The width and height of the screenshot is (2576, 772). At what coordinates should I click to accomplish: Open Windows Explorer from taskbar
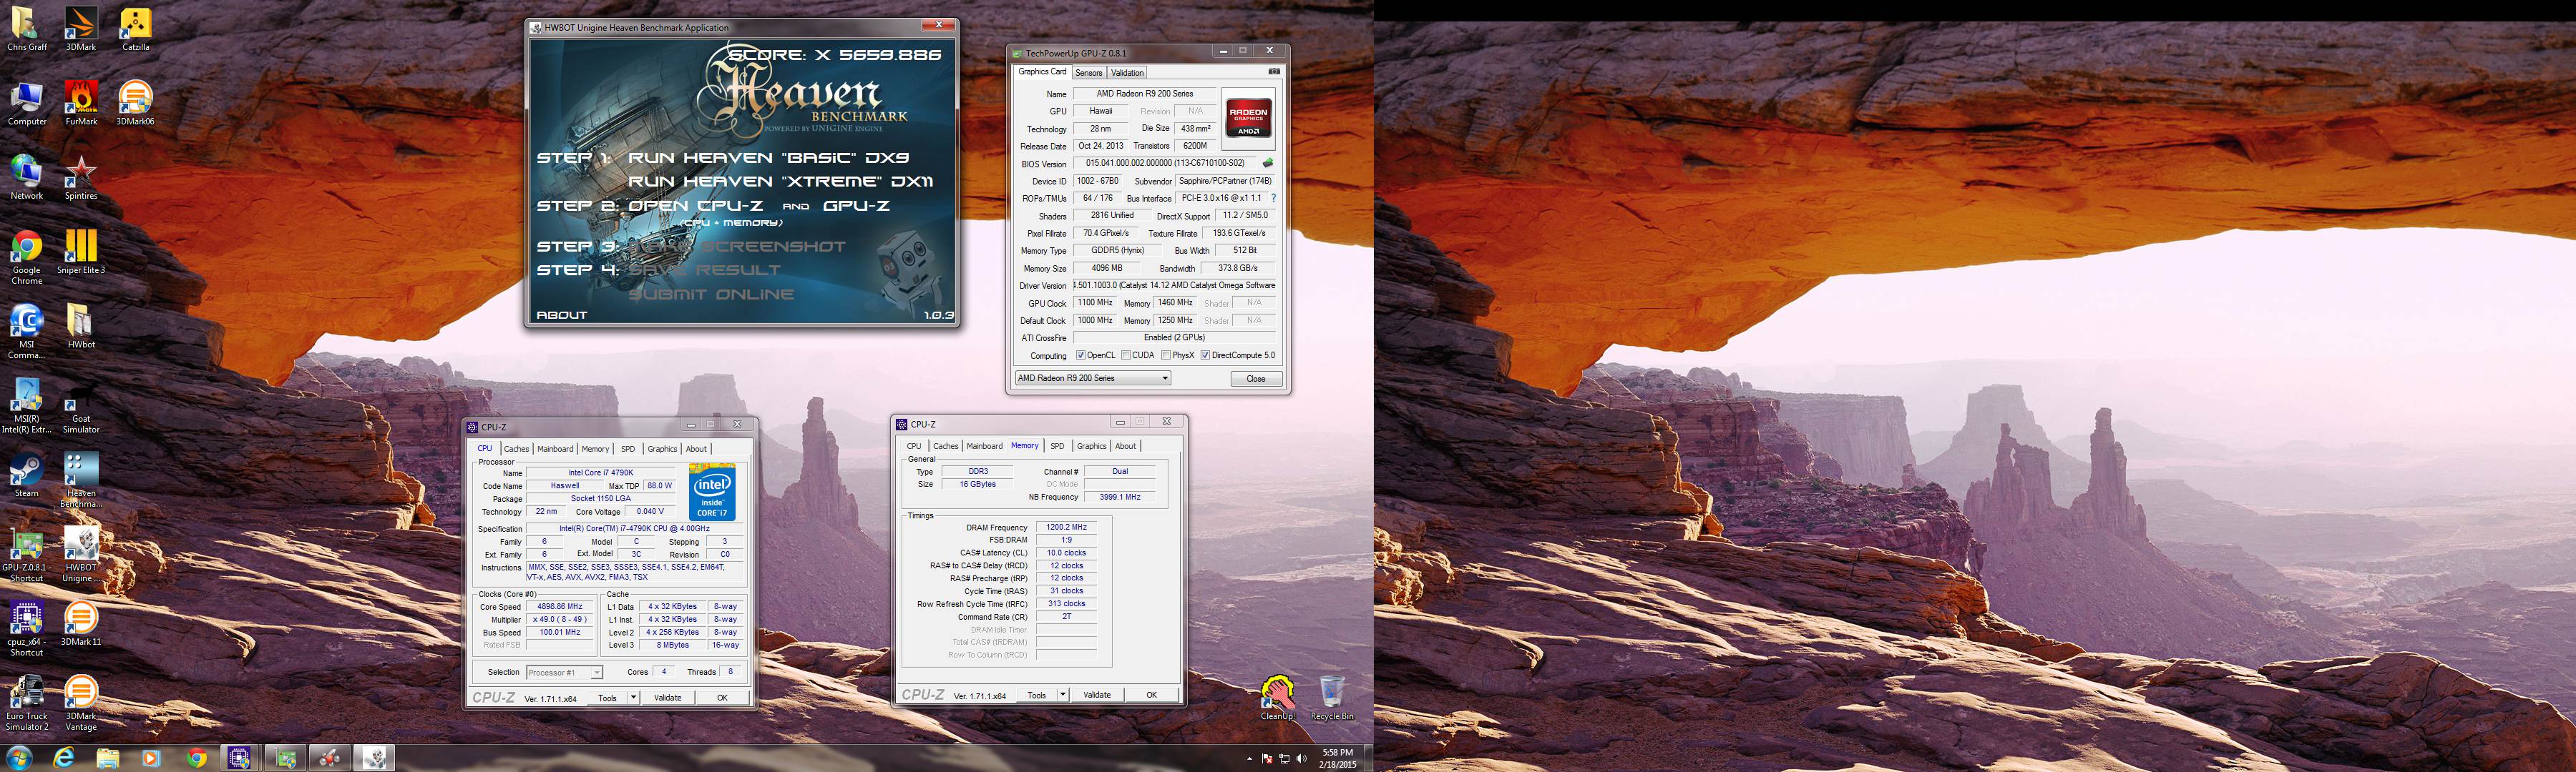108,758
